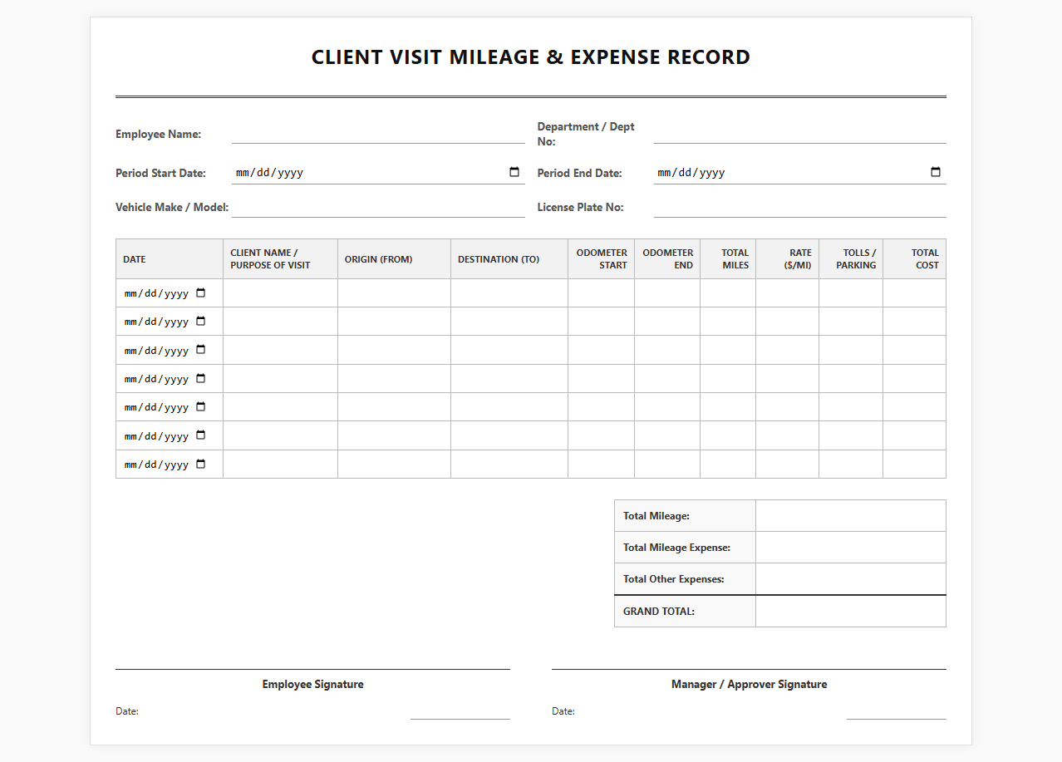Screen dimensions: 1062x762
Task: Click third row Origin (From) cell
Action: point(394,350)
